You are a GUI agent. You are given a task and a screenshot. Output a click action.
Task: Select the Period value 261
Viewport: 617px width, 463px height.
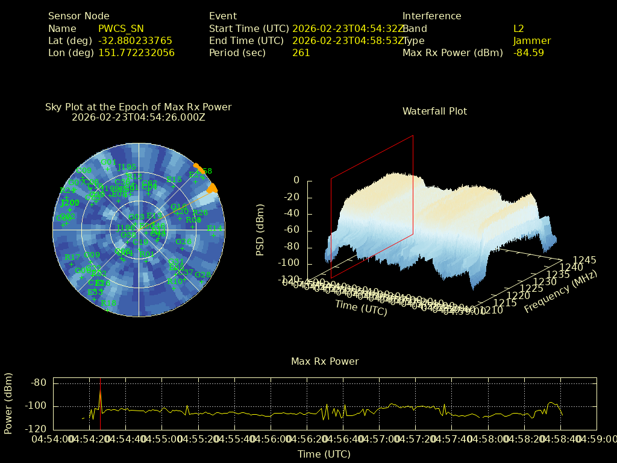coord(301,52)
